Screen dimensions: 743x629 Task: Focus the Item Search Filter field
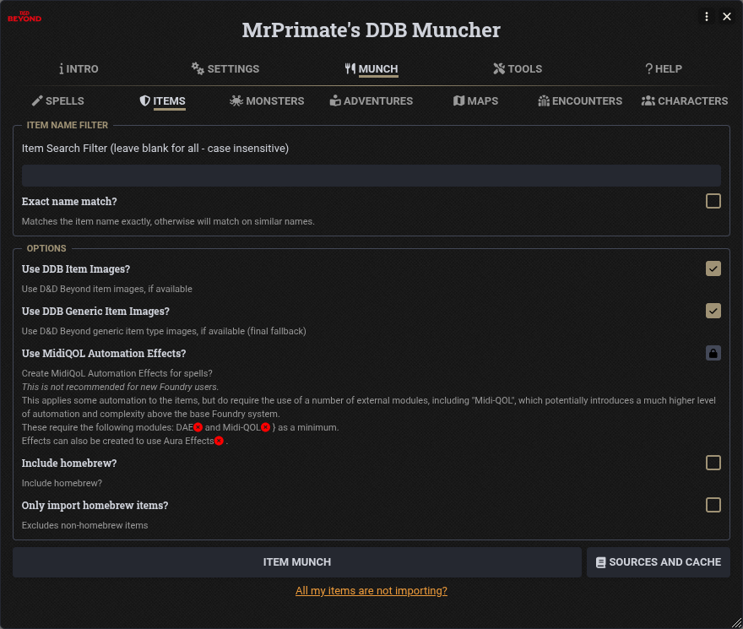click(371, 176)
